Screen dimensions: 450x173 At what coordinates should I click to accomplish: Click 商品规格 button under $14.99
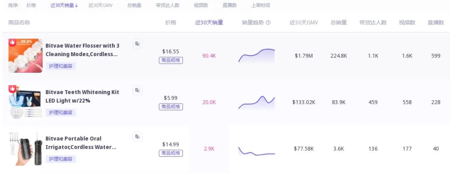pyautogui.click(x=171, y=153)
